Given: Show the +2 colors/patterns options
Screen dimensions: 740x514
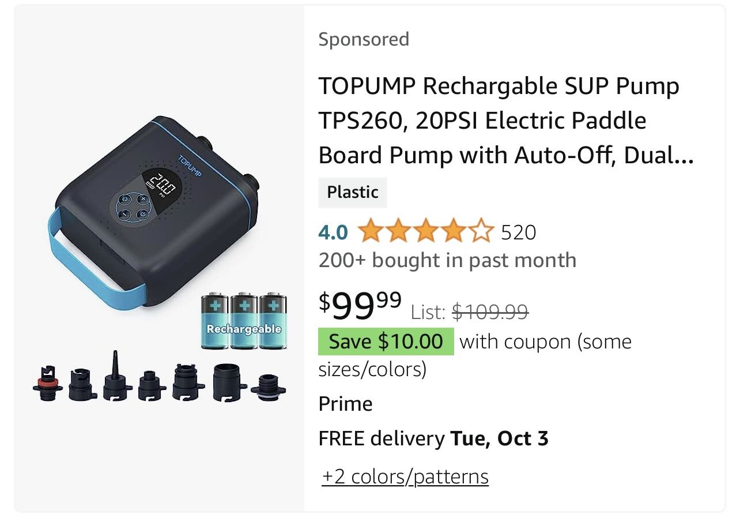Looking at the screenshot, I should tap(405, 477).
